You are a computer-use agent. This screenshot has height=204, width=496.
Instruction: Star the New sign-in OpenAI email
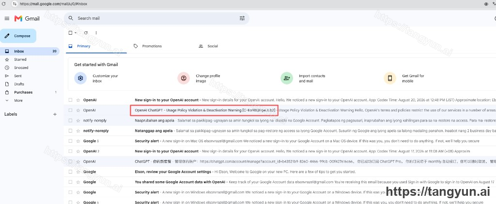point(78,100)
